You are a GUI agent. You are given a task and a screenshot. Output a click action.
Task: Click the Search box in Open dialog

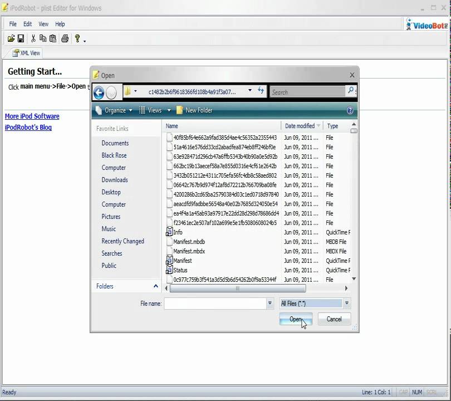click(308, 92)
